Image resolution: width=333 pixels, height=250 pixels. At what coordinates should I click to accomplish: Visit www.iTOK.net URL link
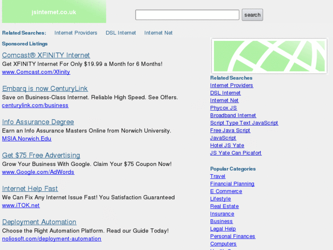[x=21, y=206]
